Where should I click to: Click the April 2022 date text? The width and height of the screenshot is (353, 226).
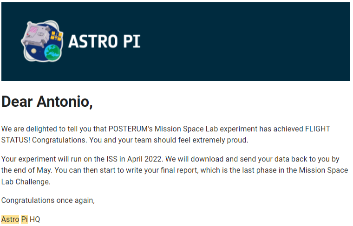[x=144, y=159]
